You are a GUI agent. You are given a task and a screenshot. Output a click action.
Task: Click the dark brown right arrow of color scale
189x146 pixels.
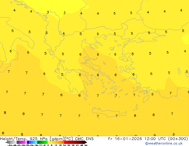86,142
